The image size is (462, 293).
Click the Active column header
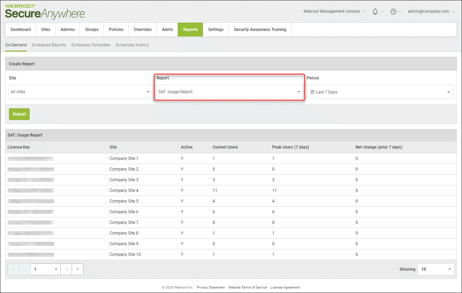click(x=187, y=147)
